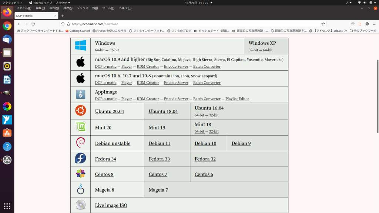Open the Firefox application hamburger menu
This screenshot has width=379, height=213.
pos(374,24)
